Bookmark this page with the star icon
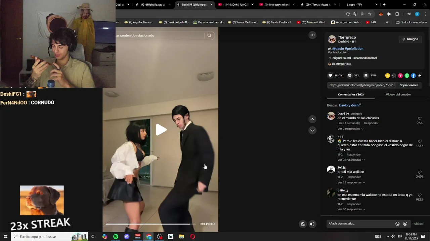The height and width of the screenshot is (241, 430). pos(370,14)
